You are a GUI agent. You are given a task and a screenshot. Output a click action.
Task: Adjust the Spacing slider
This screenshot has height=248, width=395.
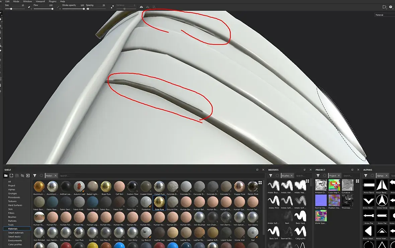click(x=96, y=9)
